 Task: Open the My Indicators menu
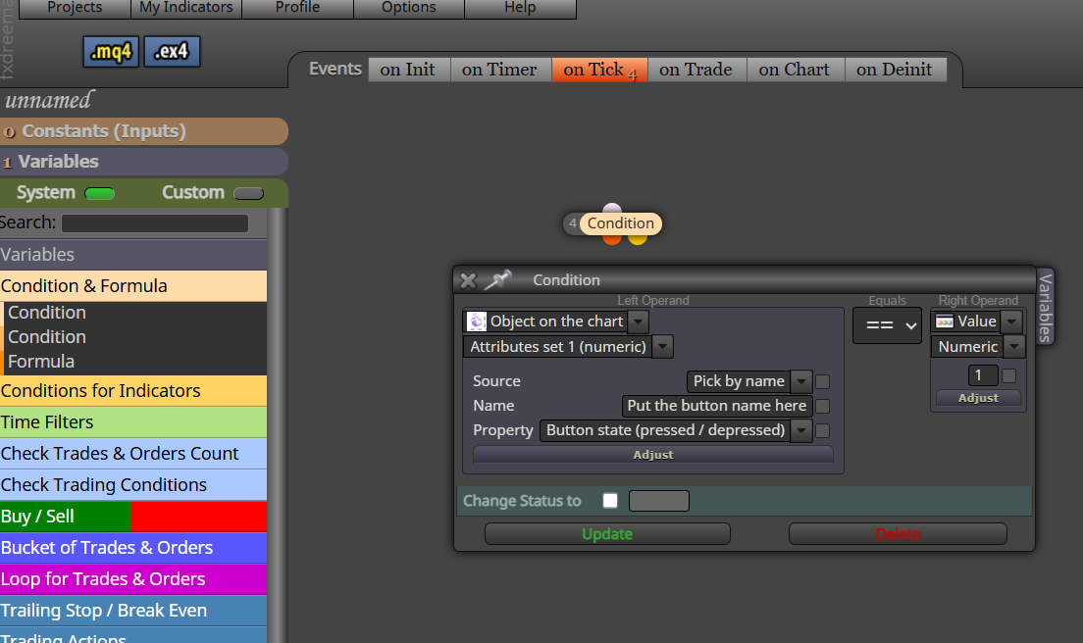(x=185, y=8)
